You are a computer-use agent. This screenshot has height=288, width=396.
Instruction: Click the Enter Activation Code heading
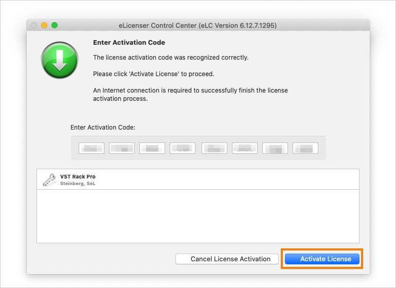click(x=129, y=43)
